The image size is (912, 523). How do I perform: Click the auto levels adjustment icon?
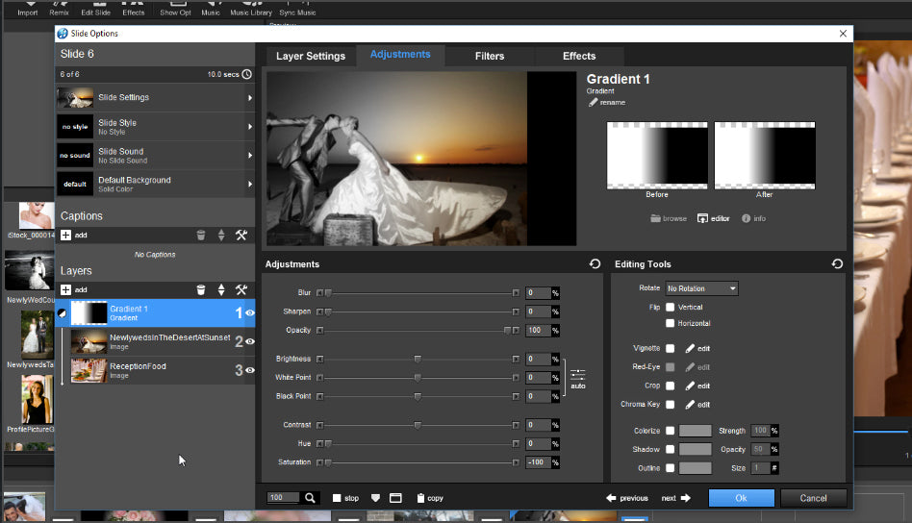coord(577,378)
